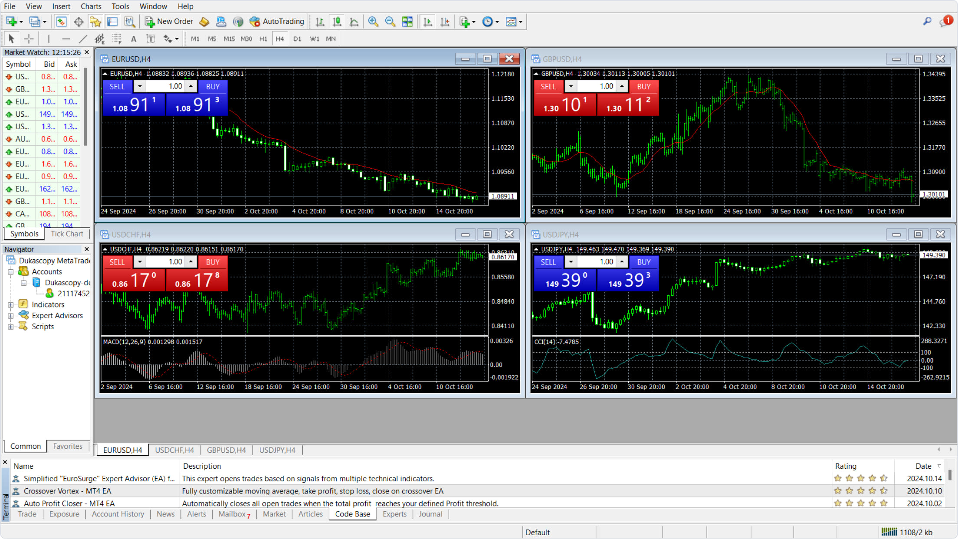Select the Text 'A' tool
The height and width of the screenshot is (539, 958).
[134, 39]
